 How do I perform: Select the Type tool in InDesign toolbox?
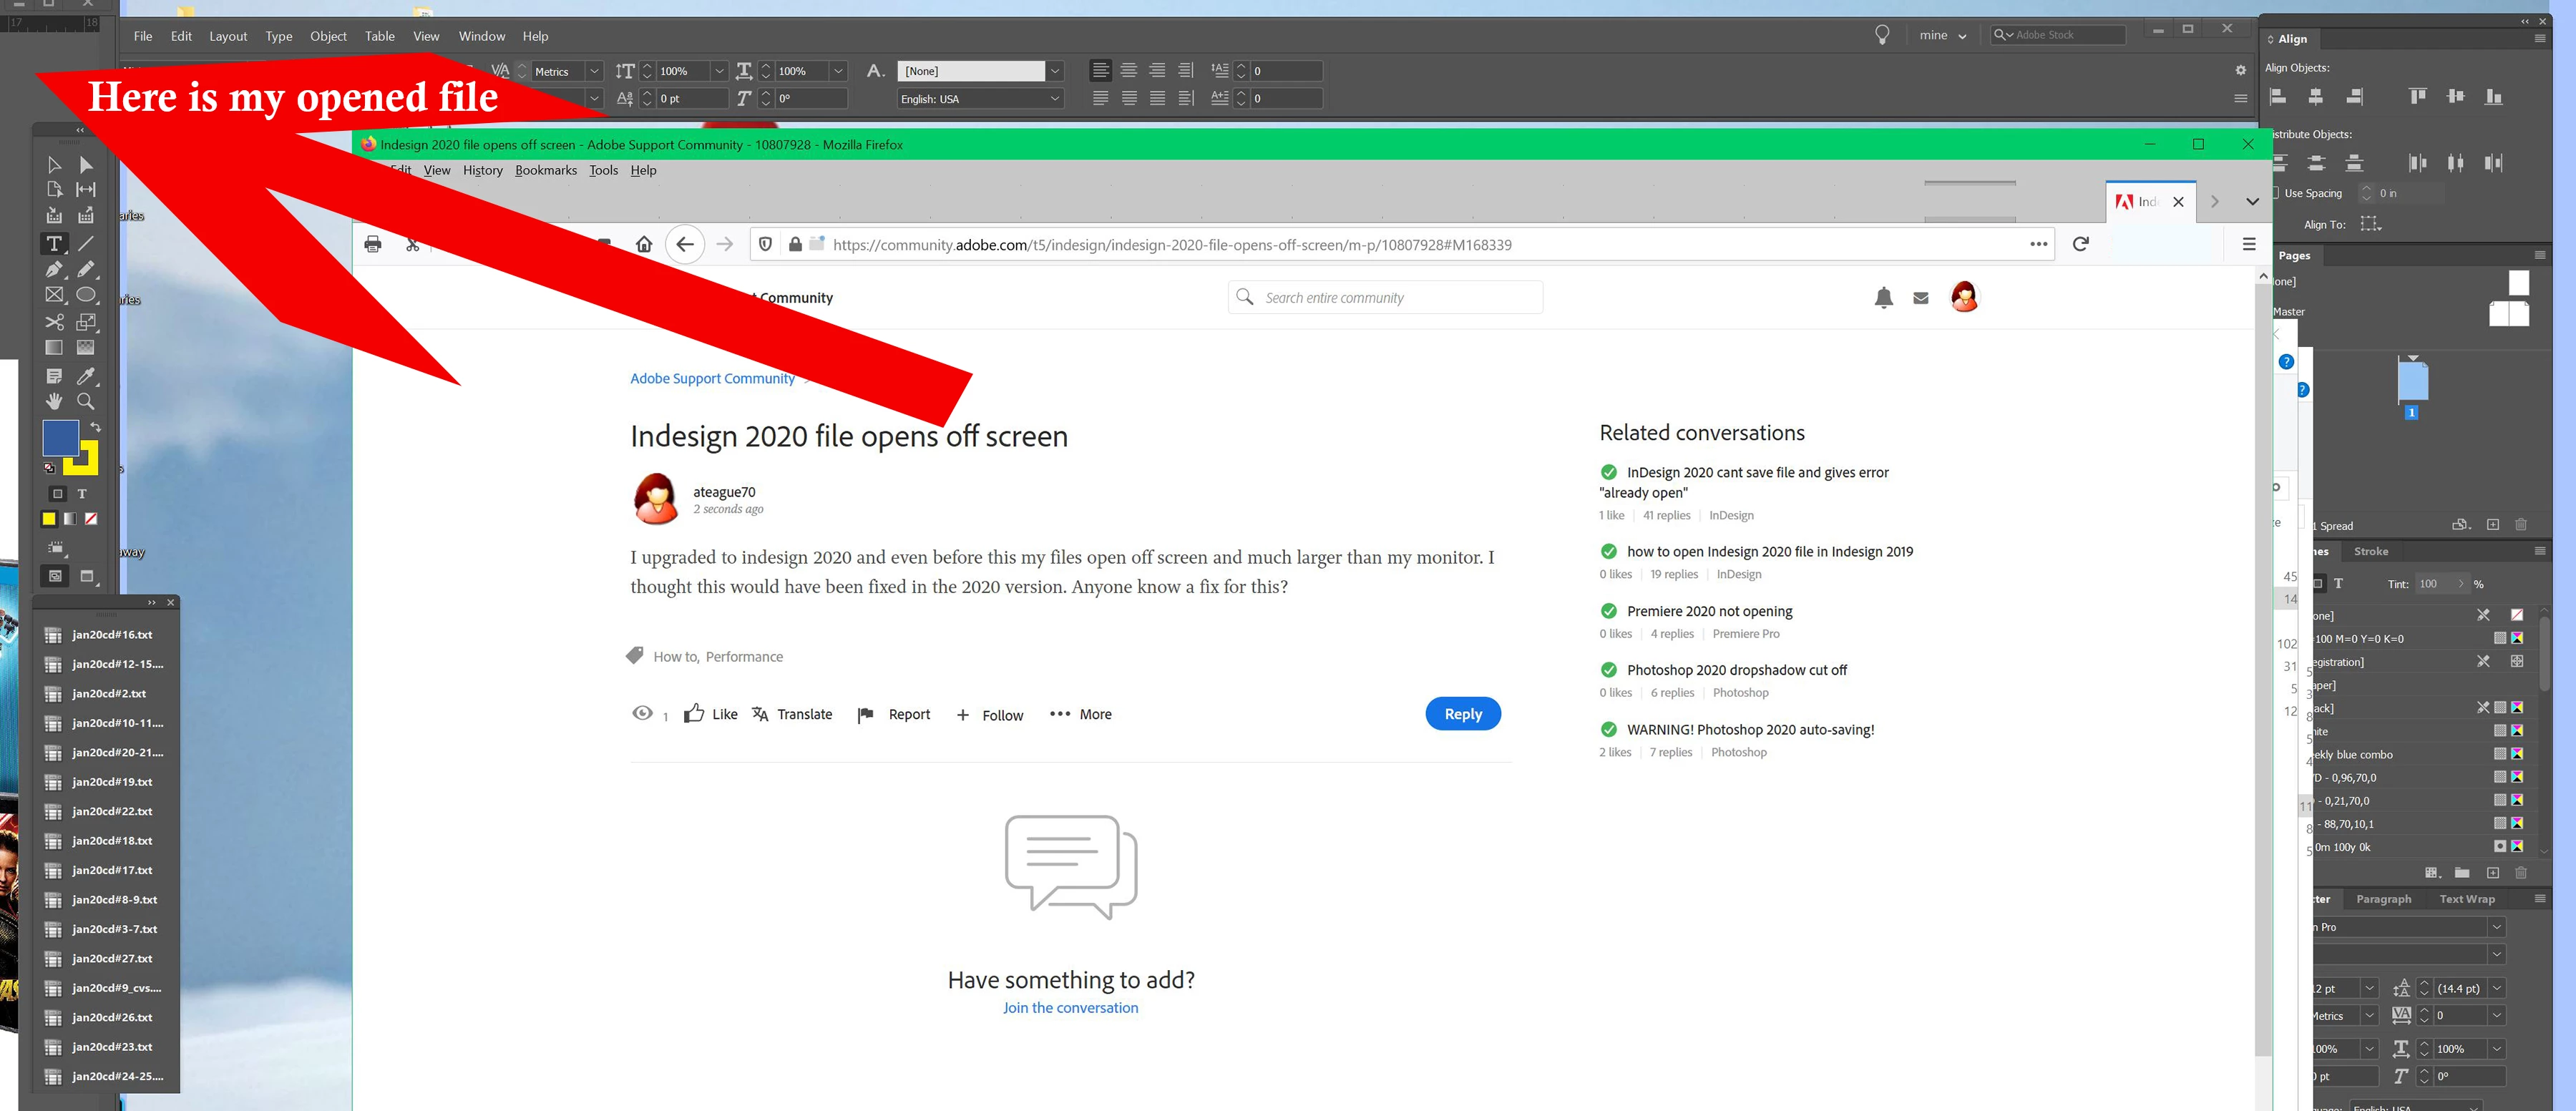[x=54, y=243]
